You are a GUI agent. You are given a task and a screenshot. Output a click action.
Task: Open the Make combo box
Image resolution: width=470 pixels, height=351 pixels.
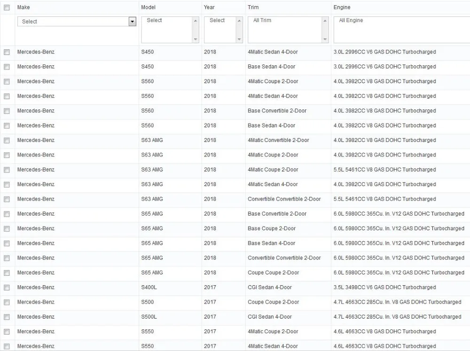click(x=77, y=21)
